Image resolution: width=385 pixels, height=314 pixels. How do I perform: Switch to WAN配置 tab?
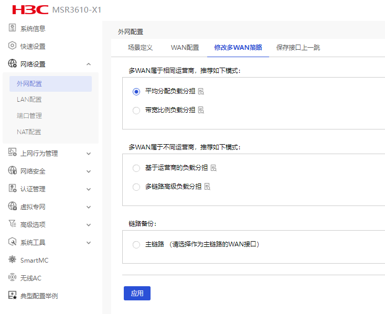point(185,48)
